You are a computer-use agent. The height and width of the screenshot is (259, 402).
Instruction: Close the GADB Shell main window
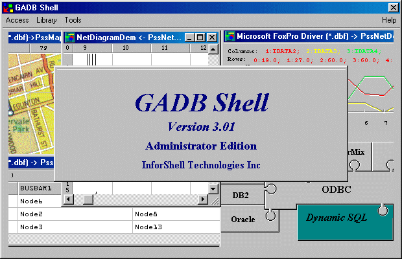coord(394,8)
